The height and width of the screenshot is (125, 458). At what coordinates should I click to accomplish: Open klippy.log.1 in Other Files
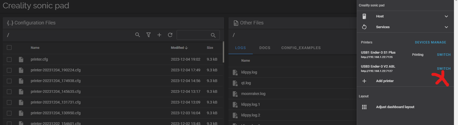coord(251,104)
